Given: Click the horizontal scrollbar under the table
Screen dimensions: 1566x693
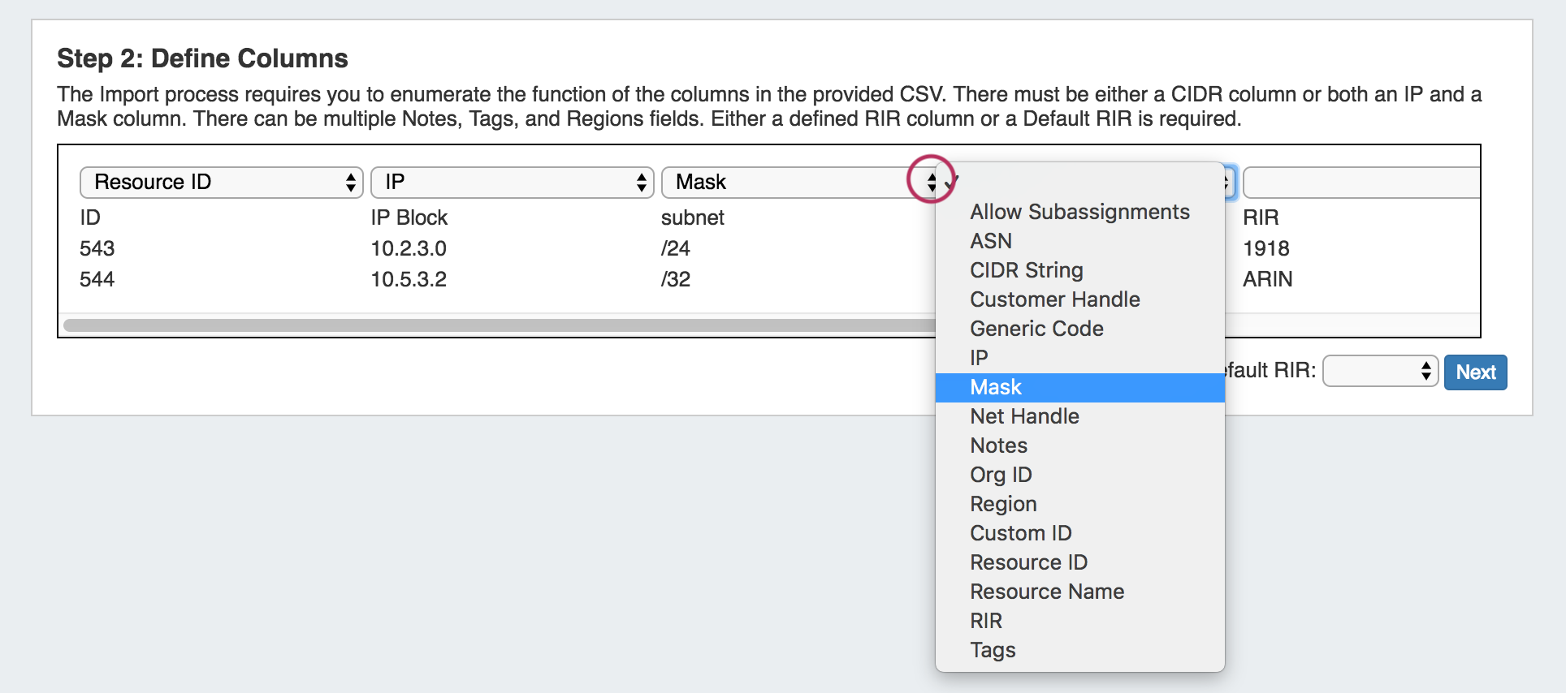Looking at the screenshot, I should click(x=487, y=325).
